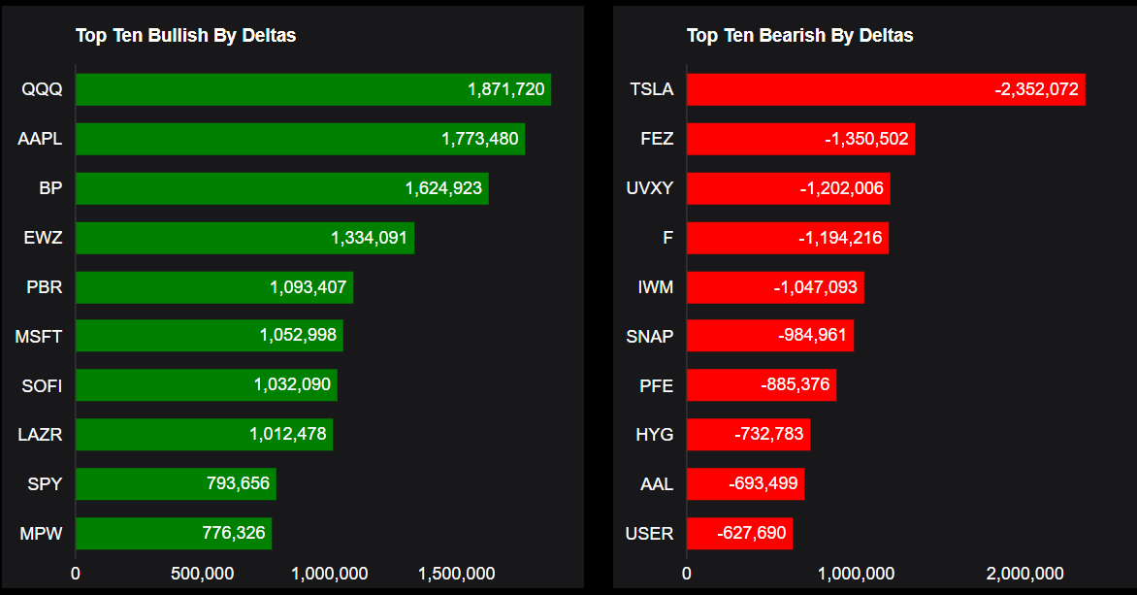Viewport: 1137px width, 595px height.
Task: Click the UVXY ticker label
Action: [650, 188]
